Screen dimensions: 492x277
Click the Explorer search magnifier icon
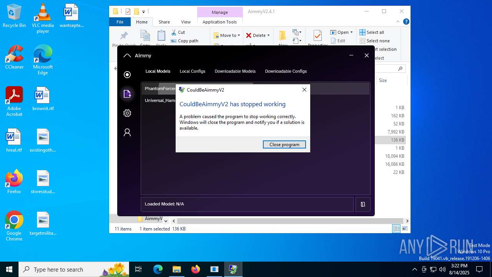(x=400, y=69)
